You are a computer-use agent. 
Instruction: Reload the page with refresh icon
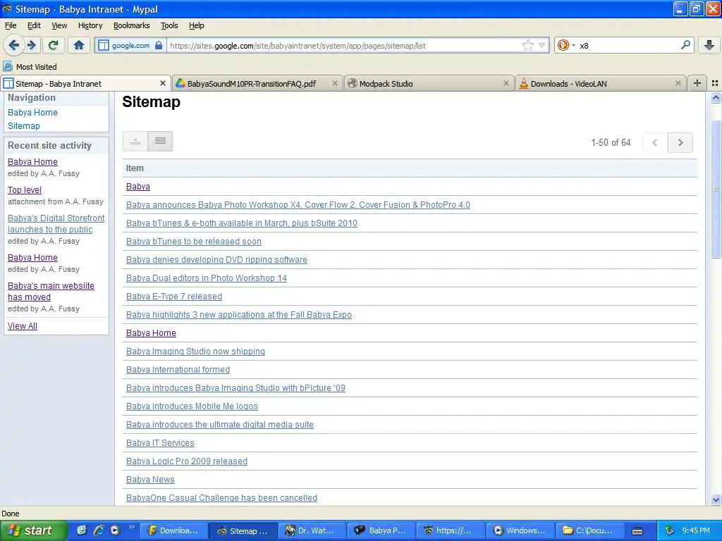click(54, 45)
